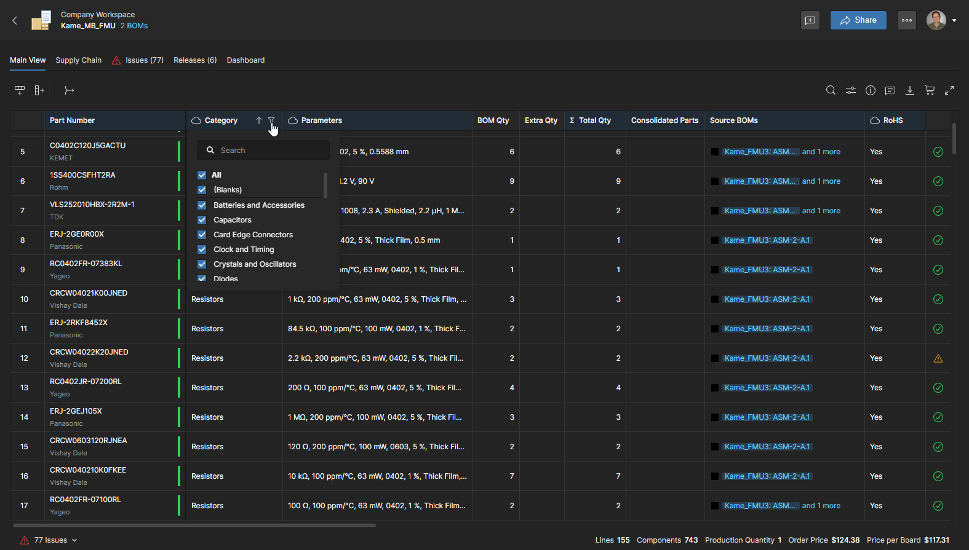The height and width of the screenshot is (550, 969).
Task: Click the download BOM icon
Action: pos(910,90)
